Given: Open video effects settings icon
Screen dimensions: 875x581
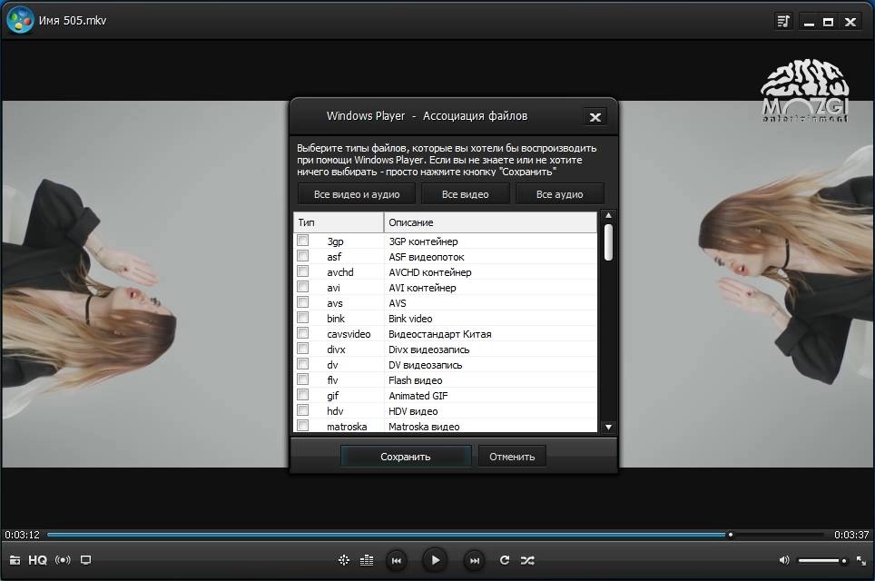Looking at the screenshot, I should (x=344, y=560).
